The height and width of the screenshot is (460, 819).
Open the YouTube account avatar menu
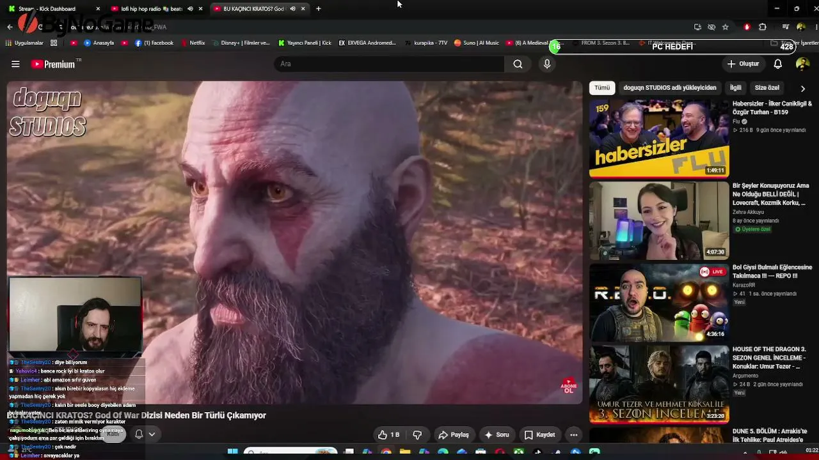[802, 64]
